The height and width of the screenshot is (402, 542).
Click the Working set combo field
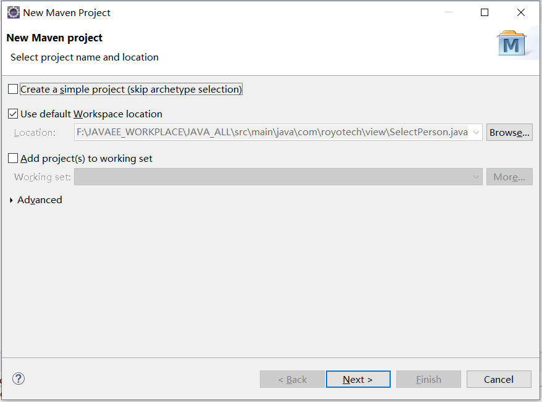(x=278, y=177)
